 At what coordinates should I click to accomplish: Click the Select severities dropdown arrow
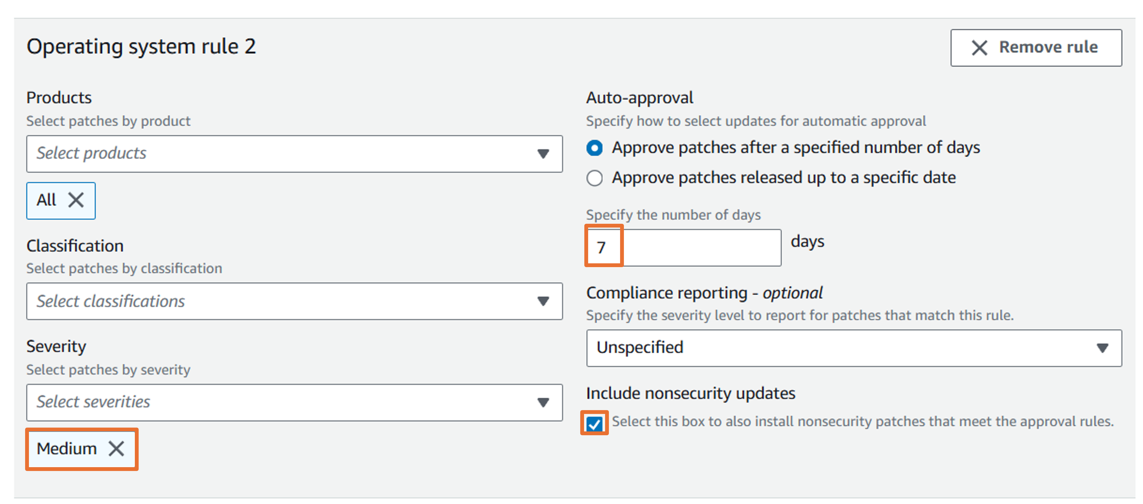[543, 402]
